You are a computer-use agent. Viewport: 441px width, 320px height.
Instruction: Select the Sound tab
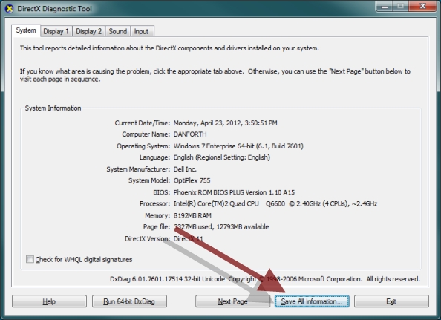(118, 31)
